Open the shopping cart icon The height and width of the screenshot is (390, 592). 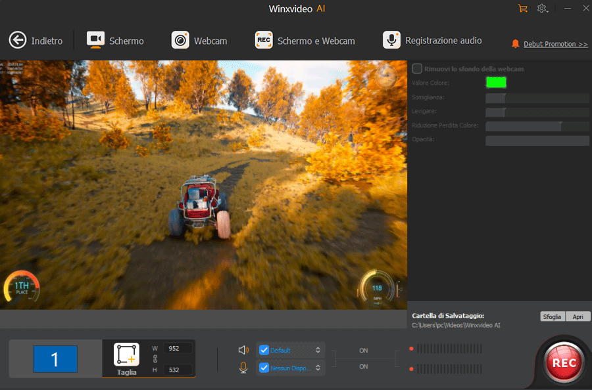tap(522, 9)
